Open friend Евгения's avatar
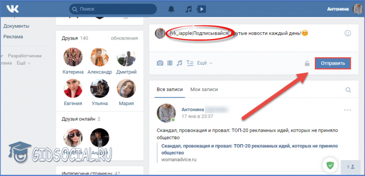The width and height of the screenshot is (365, 176). (x=73, y=89)
